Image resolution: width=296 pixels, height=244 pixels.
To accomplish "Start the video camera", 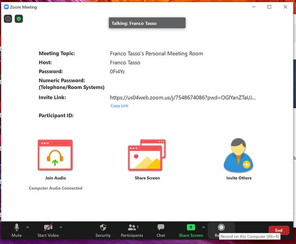I will tap(48, 230).
